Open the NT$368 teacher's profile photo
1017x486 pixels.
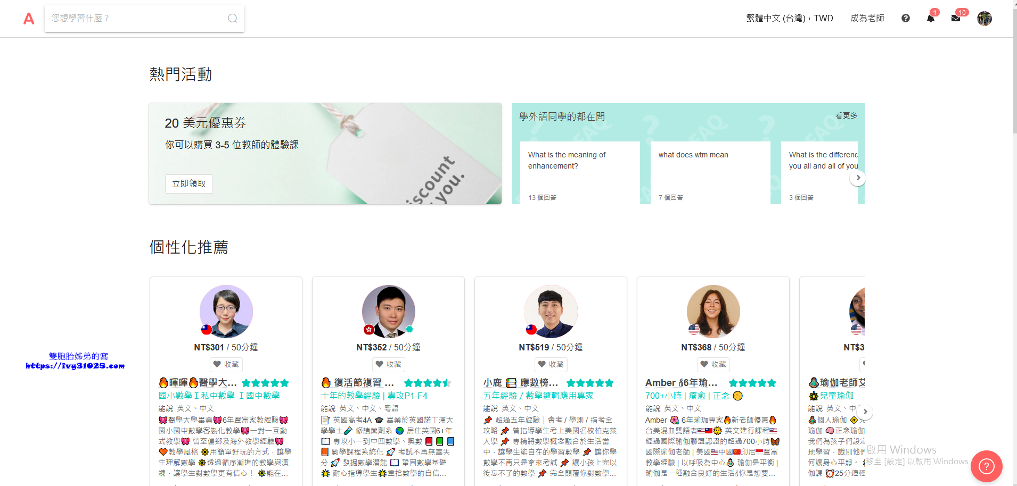pyautogui.click(x=713, y=311)
